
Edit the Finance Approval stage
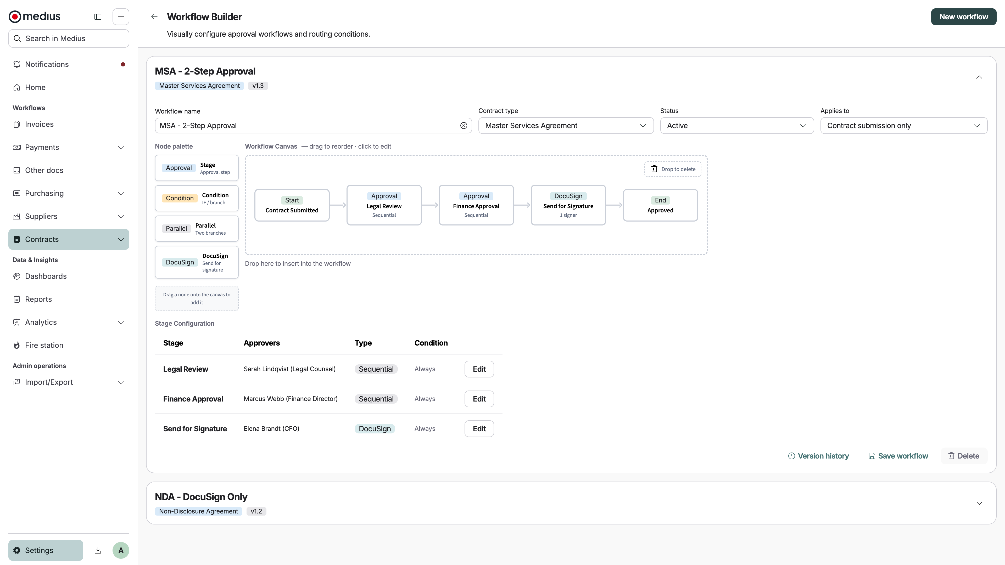479,399
